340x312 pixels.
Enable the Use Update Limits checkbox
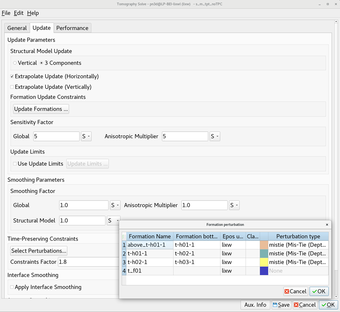[x=15, y=164]
